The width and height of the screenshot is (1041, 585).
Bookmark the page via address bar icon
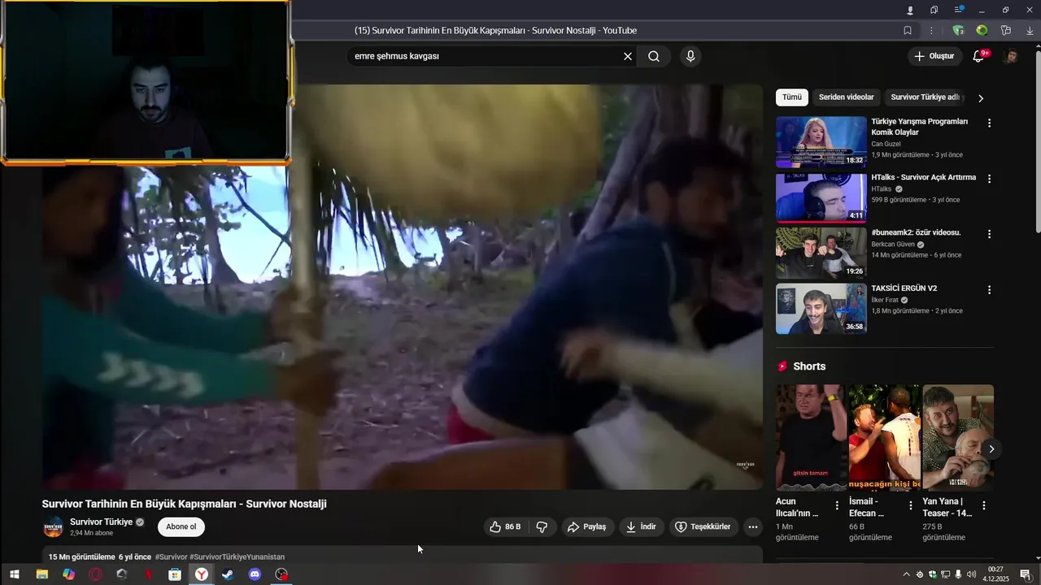point(908,31)
